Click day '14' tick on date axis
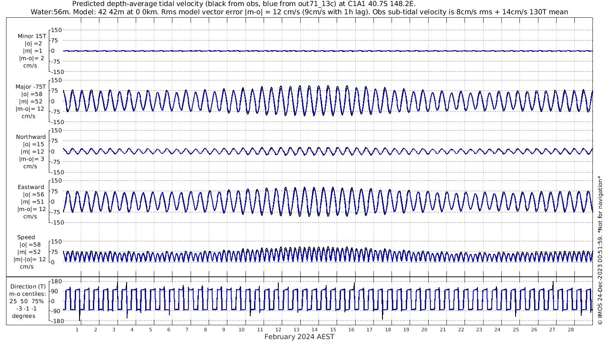 [x=315, y=330]
